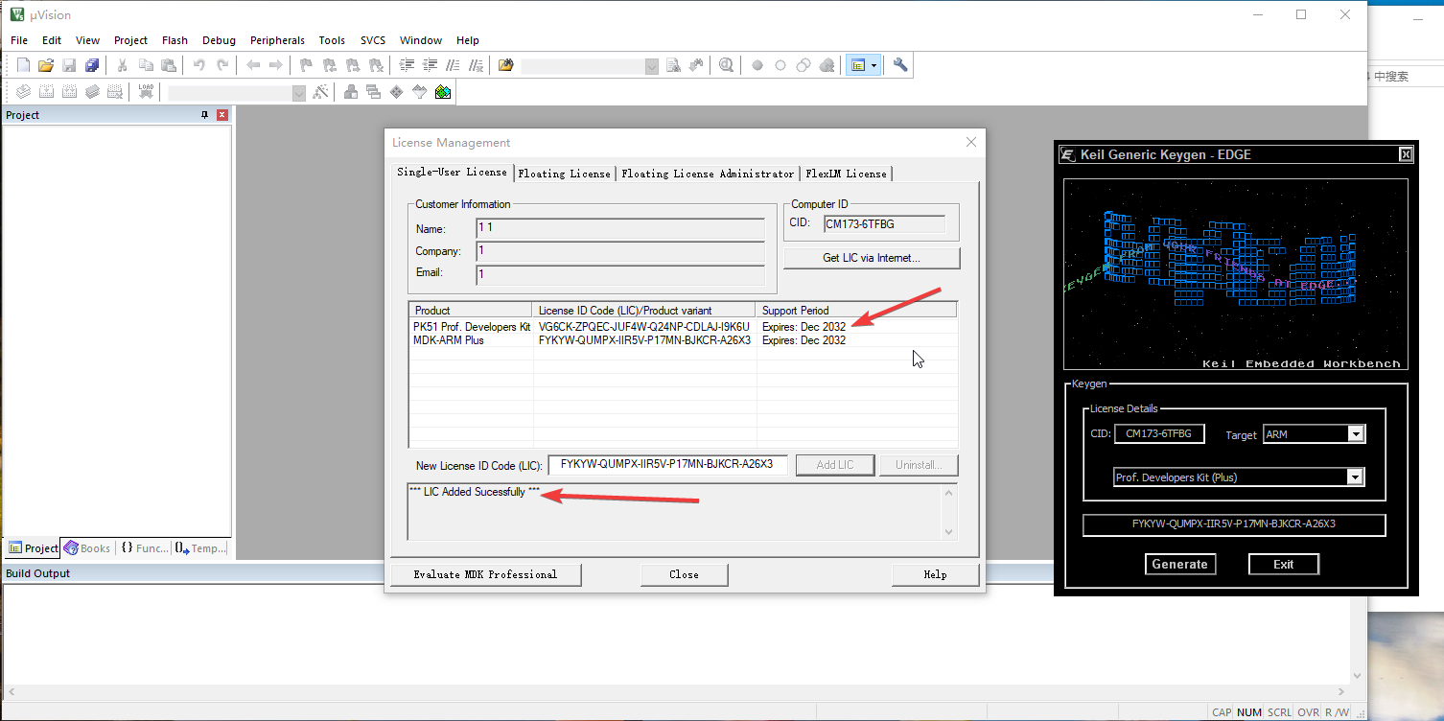Click Get LIC via Internet button
Screen dimensions: 1444x721
click(x=872, y=258)
